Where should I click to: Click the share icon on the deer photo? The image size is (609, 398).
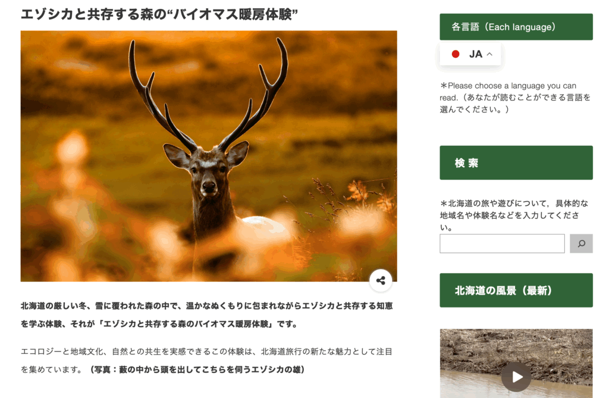pyautogui.click(x=381, y=280)
